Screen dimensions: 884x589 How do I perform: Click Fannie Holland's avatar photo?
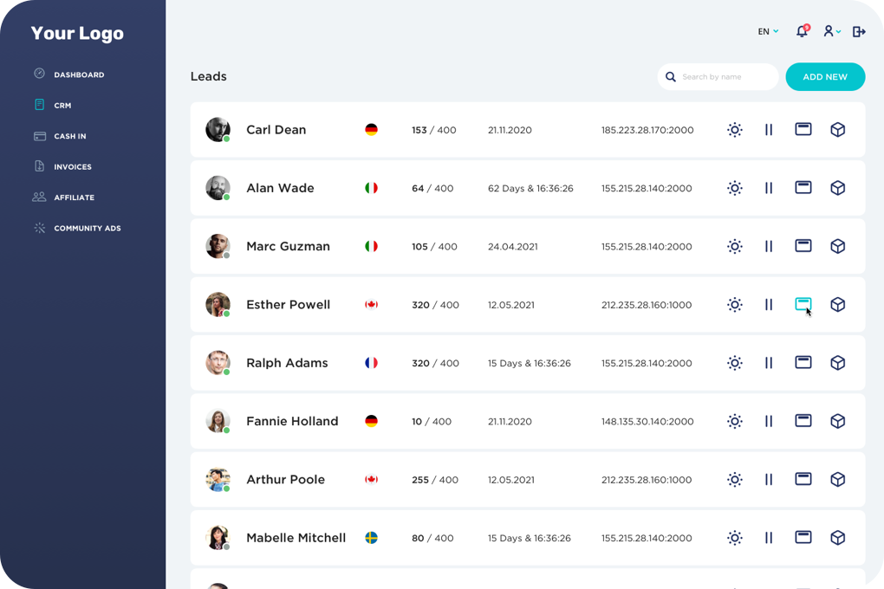218,421
